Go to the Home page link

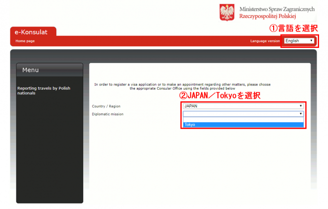(25, 41)
